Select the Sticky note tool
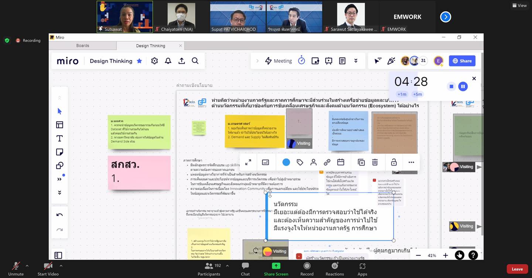532x278 pixels. (x=59, y=152)
